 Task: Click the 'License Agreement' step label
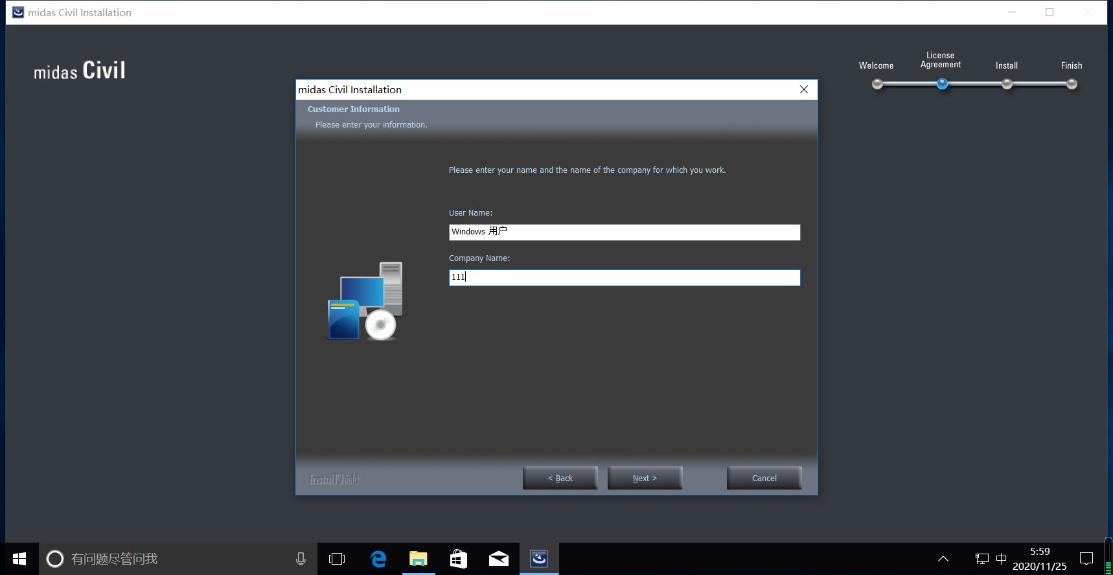click(x=941, y=60)
